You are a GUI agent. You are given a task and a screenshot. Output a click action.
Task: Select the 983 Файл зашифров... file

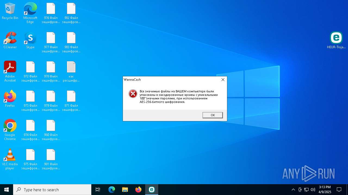71,42
